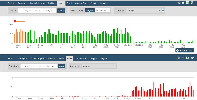Switch to Nuovi tab in Persi view bar

[x=62, y=58]
